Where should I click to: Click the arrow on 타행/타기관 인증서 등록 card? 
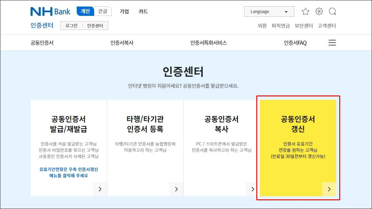(176, 189)
